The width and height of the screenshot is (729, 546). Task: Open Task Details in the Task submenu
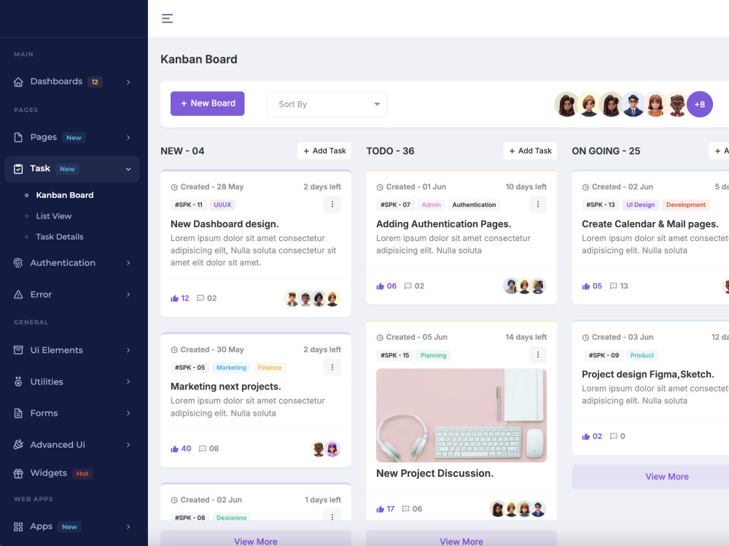point(60,237)
